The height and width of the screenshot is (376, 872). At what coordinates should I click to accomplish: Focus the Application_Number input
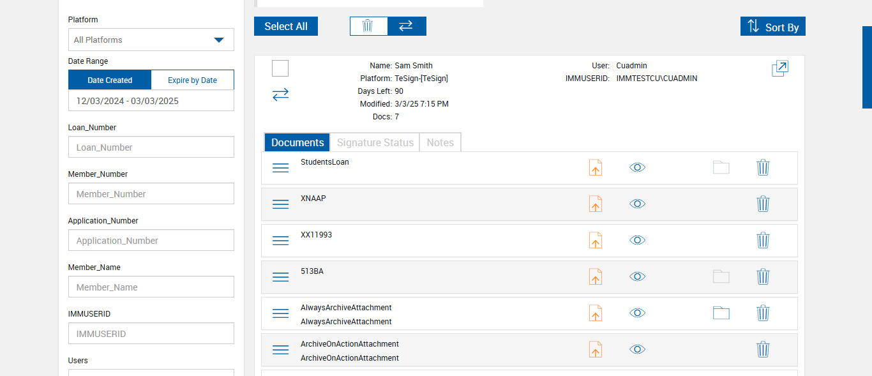(151, 240)
